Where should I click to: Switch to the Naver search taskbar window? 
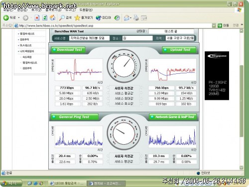click(68, 184)
